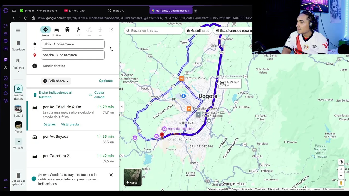Image resolution: width=349 pixels, height=196 pixels.
Task: Click the Buscar en la ruta search box
Action: (x=154, y=31)
